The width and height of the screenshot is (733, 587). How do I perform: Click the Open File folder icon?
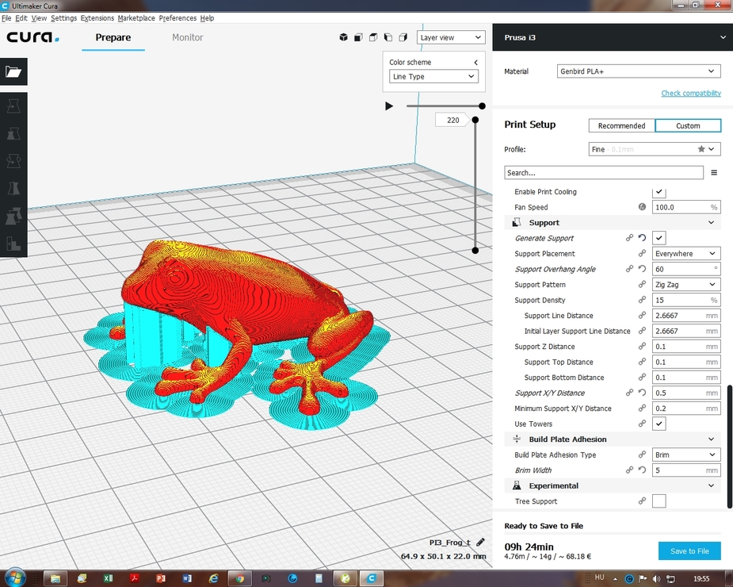pos(13,71)
